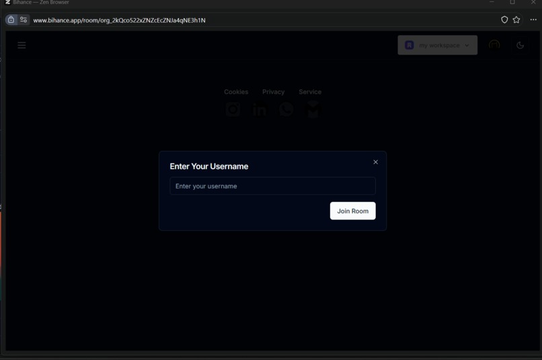Viewport: 542px width, 360px height.
Task: Toggle dark mode moon icon
Action: [520, 45]
